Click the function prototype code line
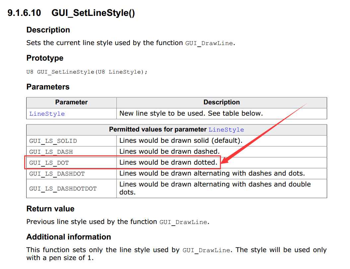 click(x=87, y=72)
